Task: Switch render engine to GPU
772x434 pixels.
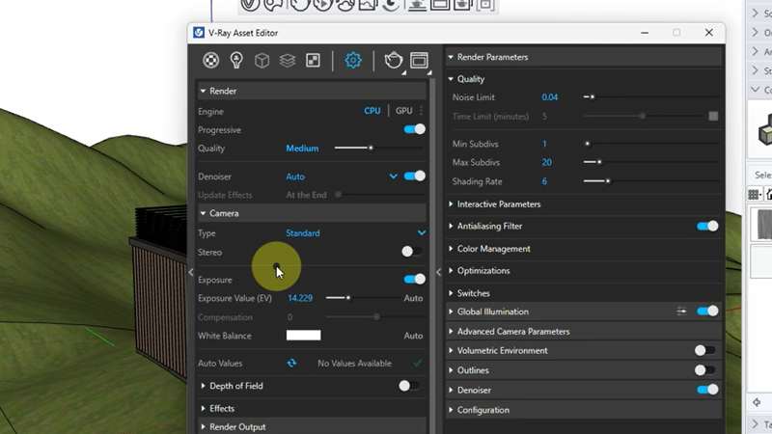Action: pos(403,111)
